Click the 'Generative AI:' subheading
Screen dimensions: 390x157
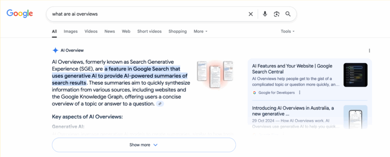click(x=68, y=127)
